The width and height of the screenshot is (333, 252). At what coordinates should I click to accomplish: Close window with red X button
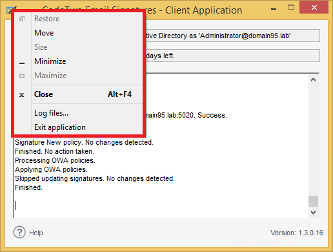[314, 8]
